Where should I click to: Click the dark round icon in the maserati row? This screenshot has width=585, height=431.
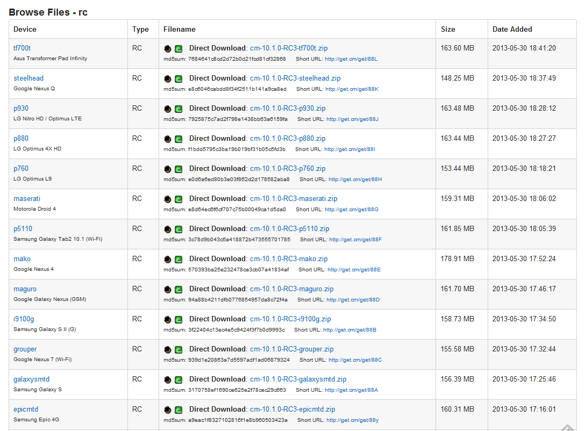click(x=168, y=199)
